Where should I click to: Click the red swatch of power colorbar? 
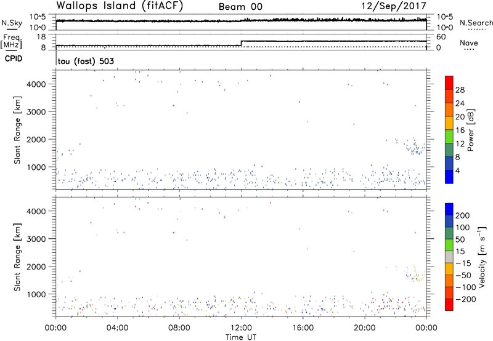(x=449, y=82)
